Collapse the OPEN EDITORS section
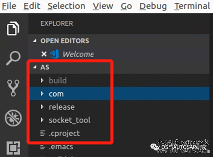The height and width of the screenshot is (157, 213). [x=35, y=41]
